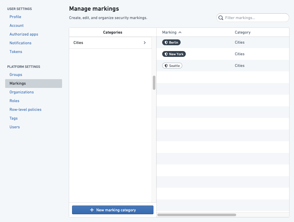Image resolution: width=294 pixels, height=222 pixels.
Task: Click the USER SETTINGS section label
Action: pyautogui.click(x=19, y=9)
